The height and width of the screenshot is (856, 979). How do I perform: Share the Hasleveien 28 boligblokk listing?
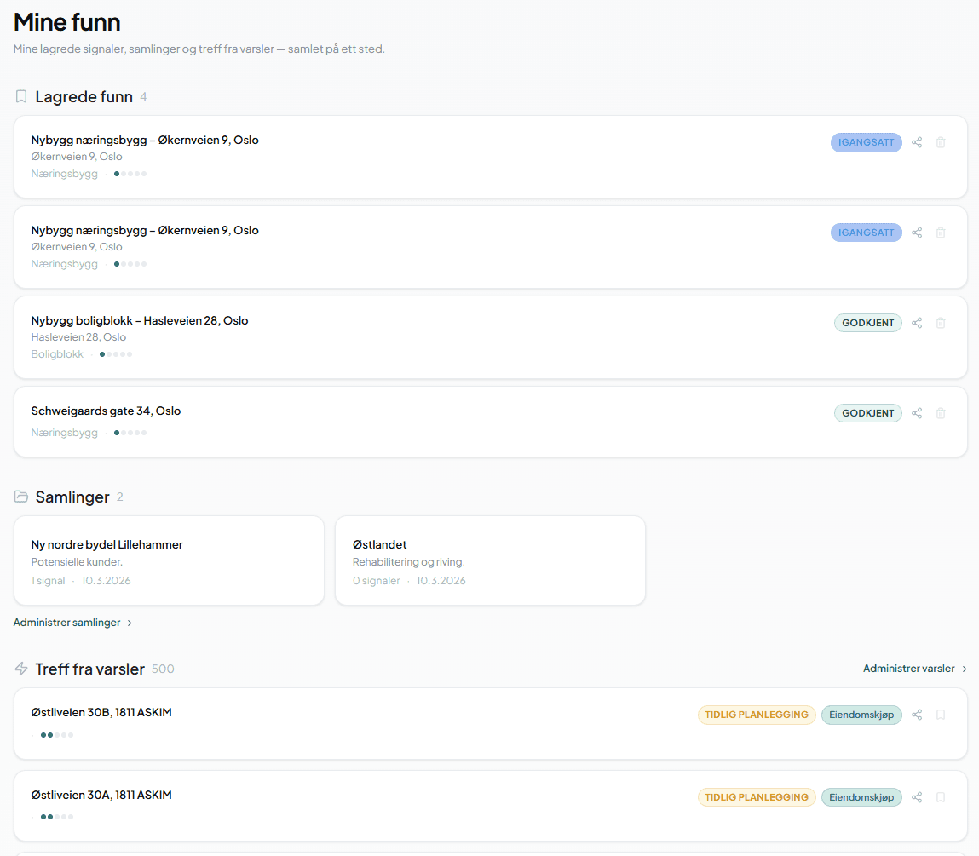tap(917, 323)
